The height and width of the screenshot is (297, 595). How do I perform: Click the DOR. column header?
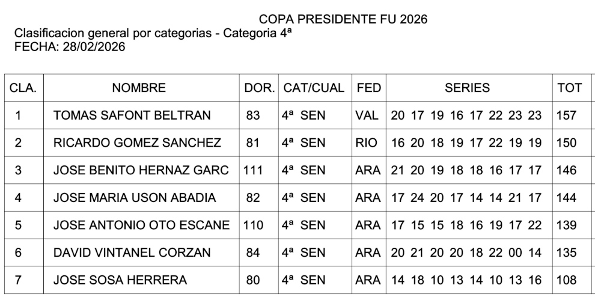(x=259, y=88)
